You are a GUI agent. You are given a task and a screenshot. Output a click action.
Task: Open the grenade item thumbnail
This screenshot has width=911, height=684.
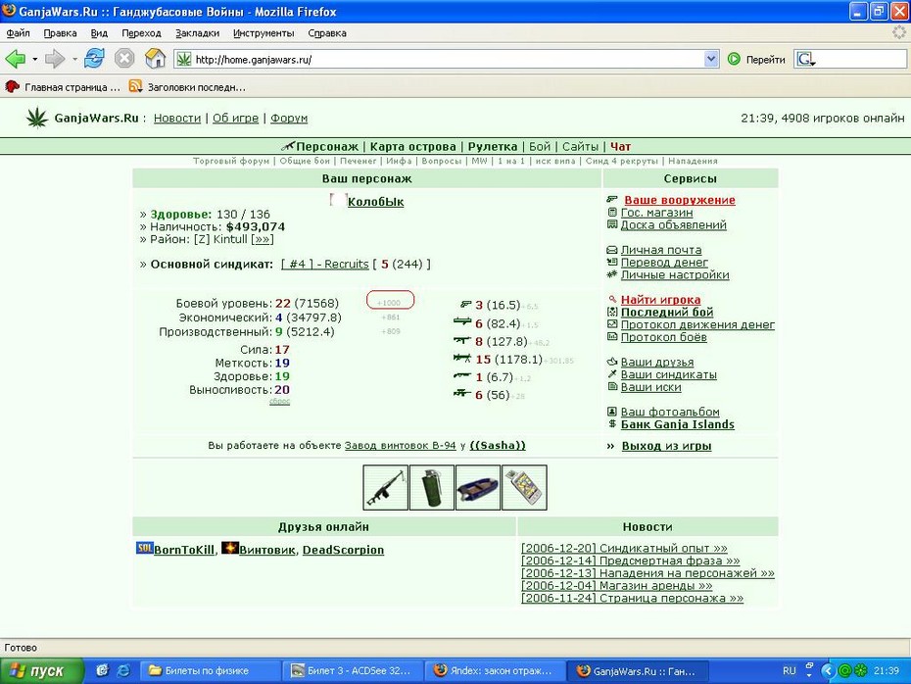432,488
